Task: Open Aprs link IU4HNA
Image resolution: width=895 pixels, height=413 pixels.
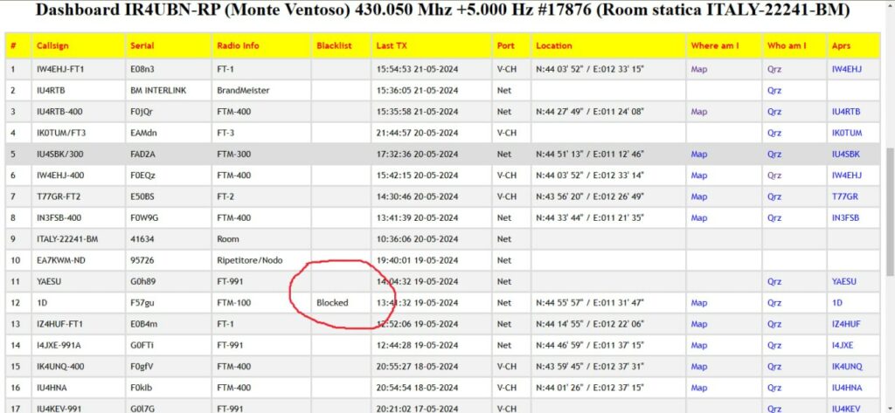Action: point(847,388)
